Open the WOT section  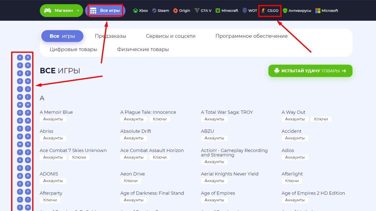click(x=249, y=11)
